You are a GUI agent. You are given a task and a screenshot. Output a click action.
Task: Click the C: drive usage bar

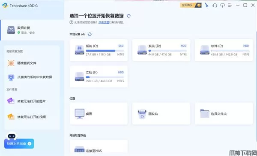pyautogui.click(x=105, y=51)
